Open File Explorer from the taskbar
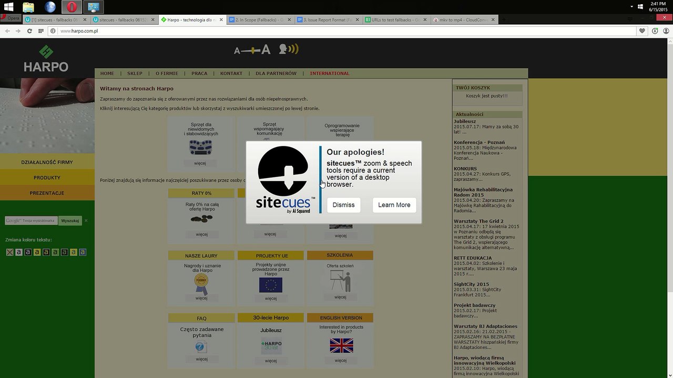This screenshot has height=378, width=673. tap(28, 7)
